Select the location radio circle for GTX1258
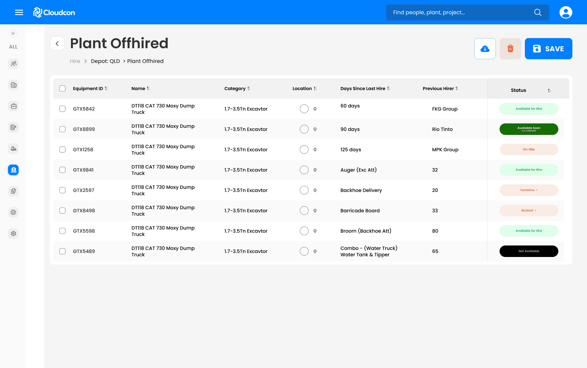Screen dimensions: 587x368 pos(304,150)
